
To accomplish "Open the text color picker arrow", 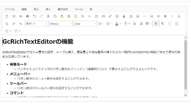I will [x=120, y=24].
